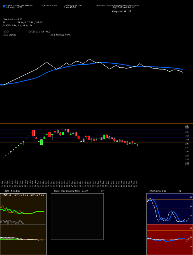Click the 'CL: 2.85' closing price text
The height and width of the screenshot is (255, 193).
70,7
